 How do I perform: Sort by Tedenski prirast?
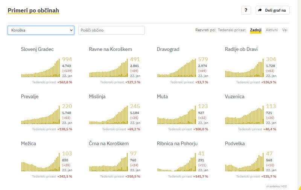(231, 30)
